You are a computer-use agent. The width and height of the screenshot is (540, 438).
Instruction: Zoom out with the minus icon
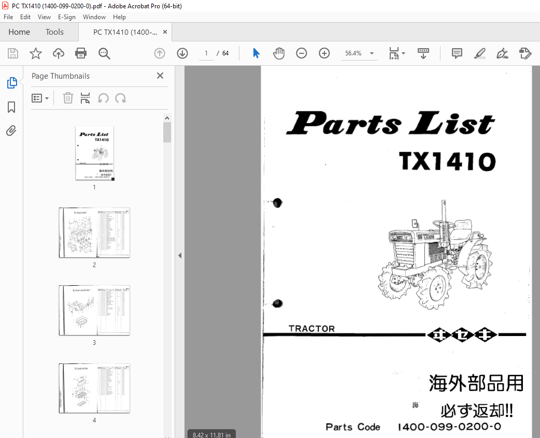[x=301, y=53]
